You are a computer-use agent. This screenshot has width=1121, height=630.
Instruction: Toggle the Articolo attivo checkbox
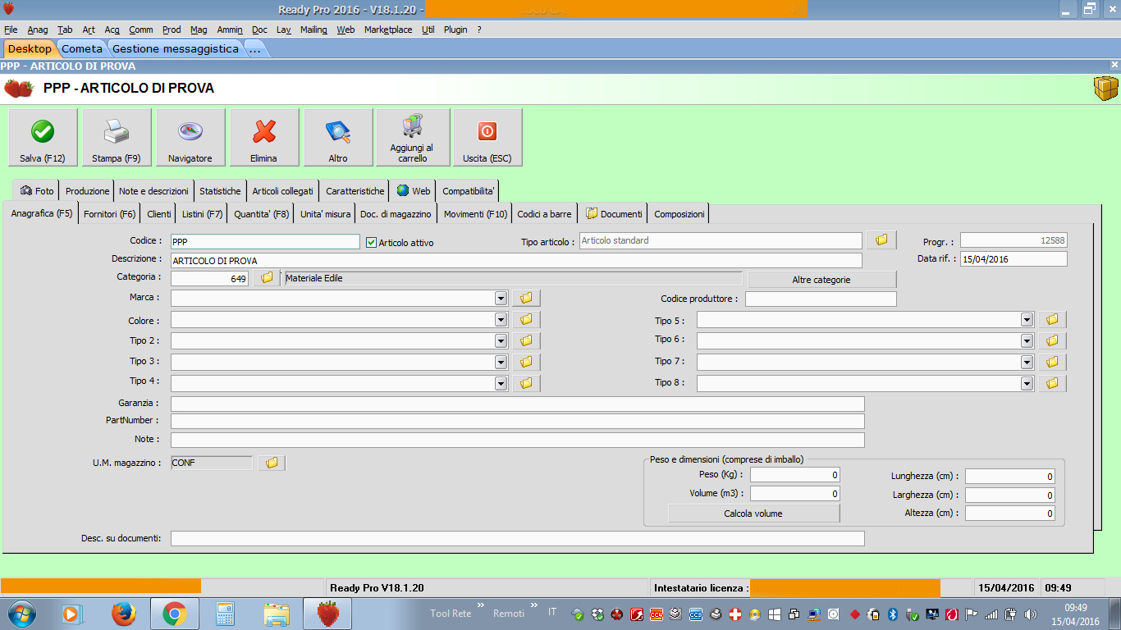pos(371,243)
